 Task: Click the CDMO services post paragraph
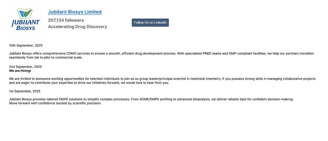pyautogui.click(x=161, y=55)
